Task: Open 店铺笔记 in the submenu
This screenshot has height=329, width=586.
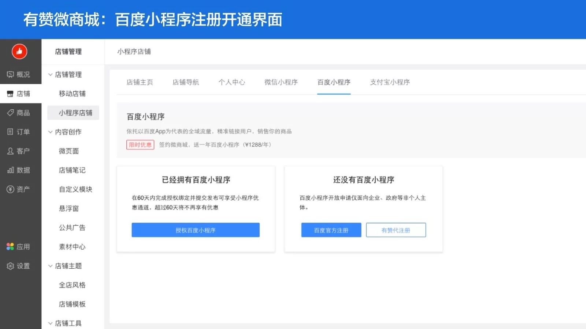Action: (72, 170)
